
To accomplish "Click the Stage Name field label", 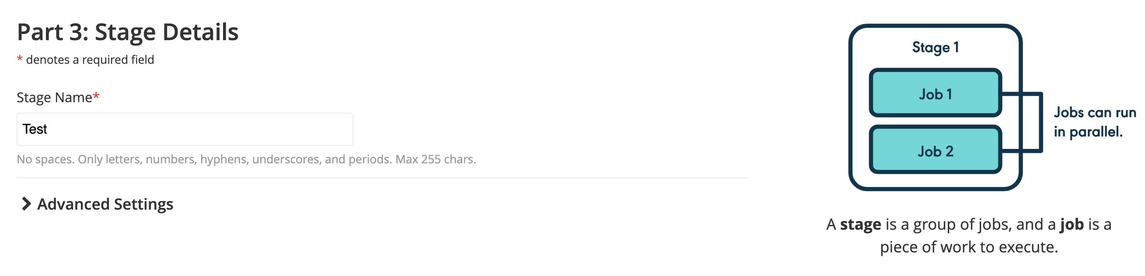I will click(x=54, y=97).
